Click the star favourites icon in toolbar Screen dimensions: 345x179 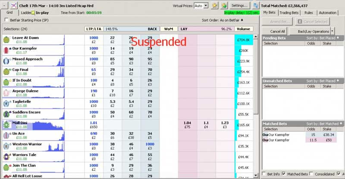[x=214, y=6]
